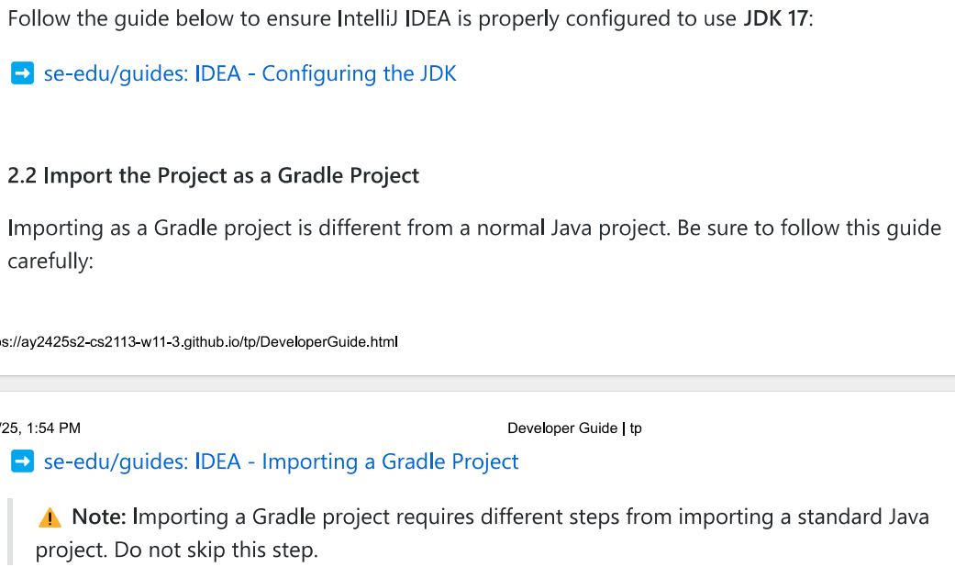Open the 'IDEA - Configuring the JDK' guide link
The image size is (955, 578).
(x=250, y=73)
